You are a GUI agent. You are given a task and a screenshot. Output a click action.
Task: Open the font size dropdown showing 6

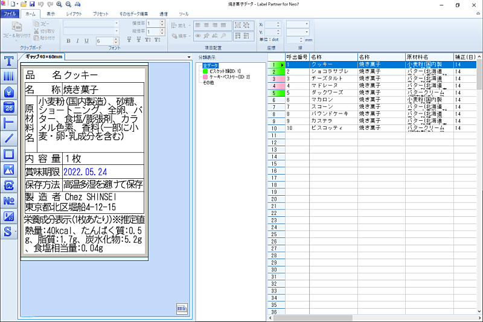coord(116,41)
